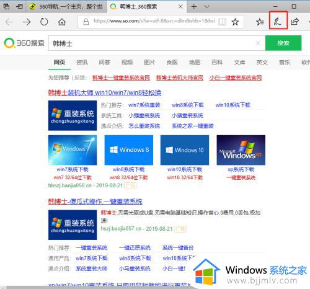Image resolution: width=310 pixels, height=289 pixels.
Task: Click the 反馈 feedback link
Action: pyautogui.click(x=79, y=78)
